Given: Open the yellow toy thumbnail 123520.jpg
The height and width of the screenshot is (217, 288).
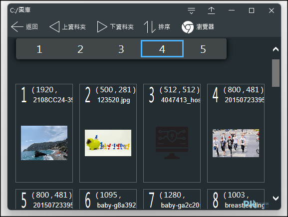Looking at the screenshot, I should point(108,143).
